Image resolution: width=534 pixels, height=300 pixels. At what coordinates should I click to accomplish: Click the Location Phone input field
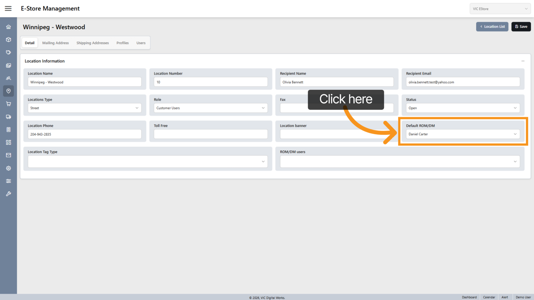click(x=84, y=134)
